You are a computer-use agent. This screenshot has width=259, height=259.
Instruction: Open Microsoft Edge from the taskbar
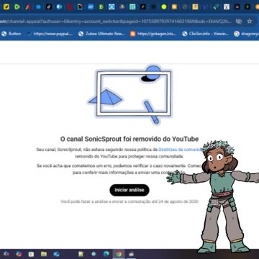(106, 254)
